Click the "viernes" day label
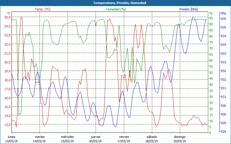 point(124,137)
